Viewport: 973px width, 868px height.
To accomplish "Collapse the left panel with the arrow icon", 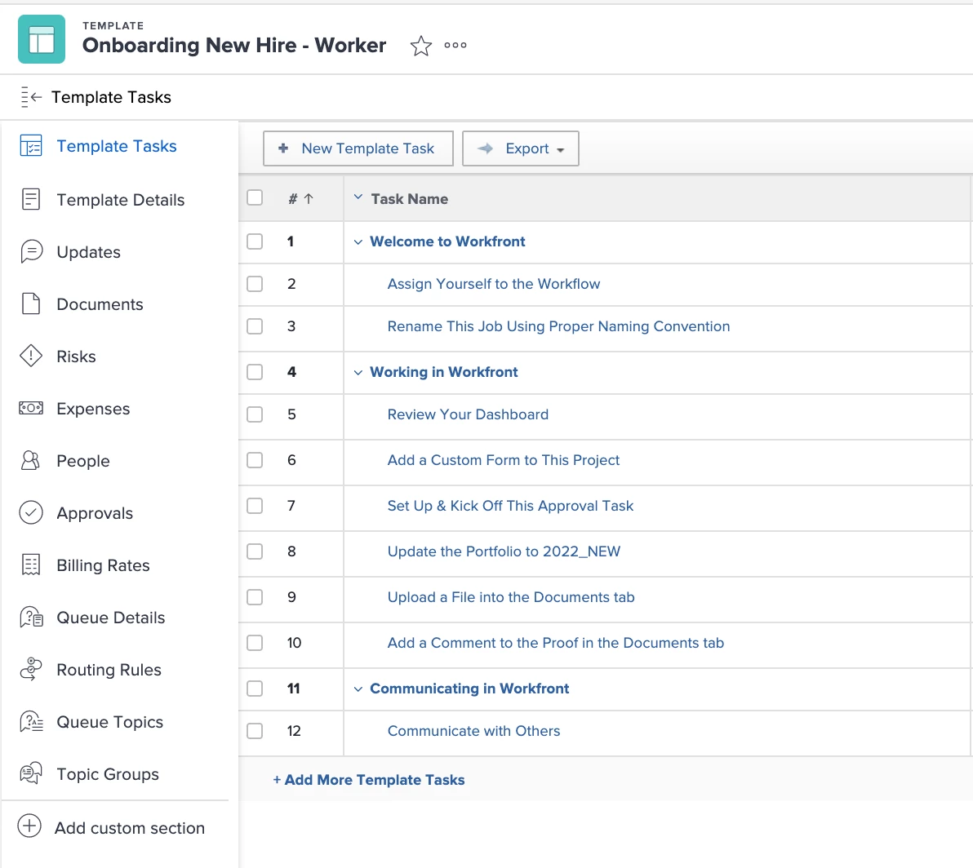I will (x=31, y=97).
